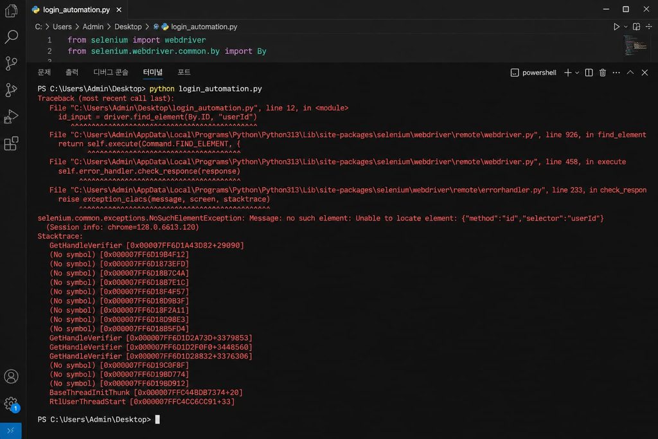Screen dimensions: 658x439
Task: Click the 'Traceback (most recent call last):' line
Action: point(106,98)
